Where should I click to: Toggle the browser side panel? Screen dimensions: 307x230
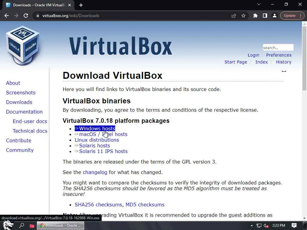pos(265,16)
